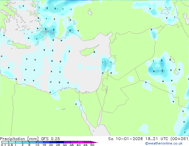Select the '18..21 UTC' time range text
Image resolution: width=189 pixels, height=146 pixels.
(157, 139)
